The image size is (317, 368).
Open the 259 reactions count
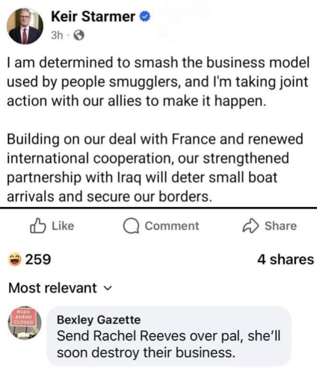pos(38,259)
